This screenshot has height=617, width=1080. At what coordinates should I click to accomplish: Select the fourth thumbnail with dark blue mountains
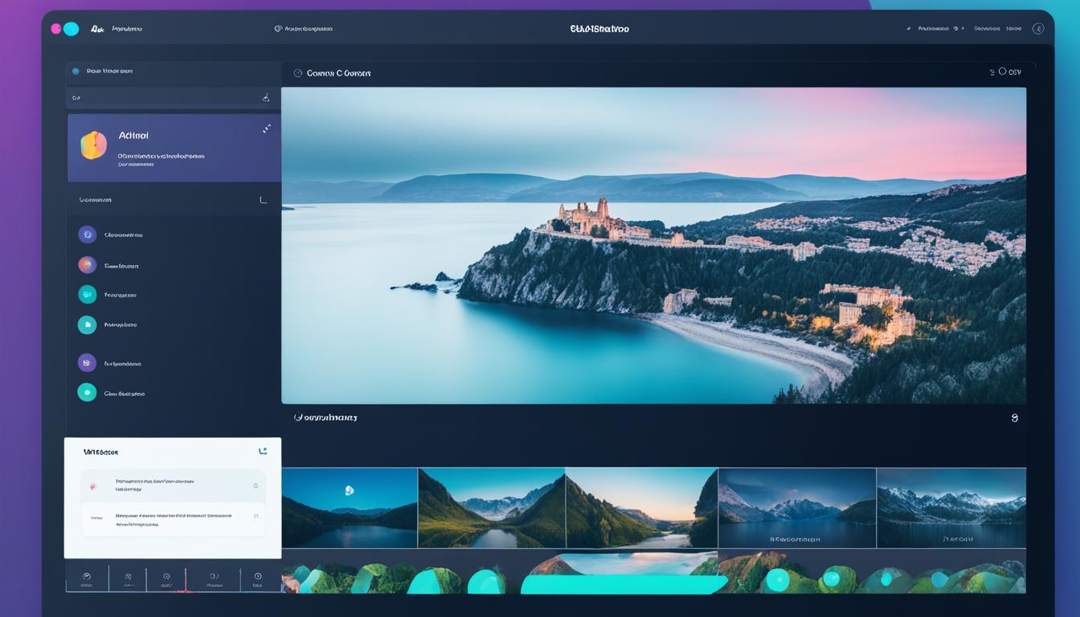coord(796,508)
